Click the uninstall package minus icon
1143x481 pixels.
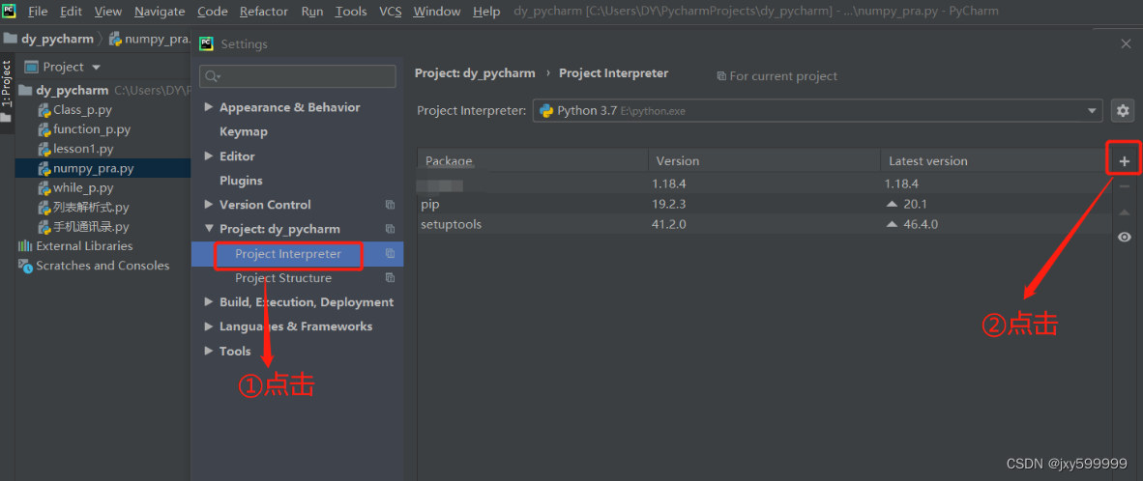[x=1124, y=187]
